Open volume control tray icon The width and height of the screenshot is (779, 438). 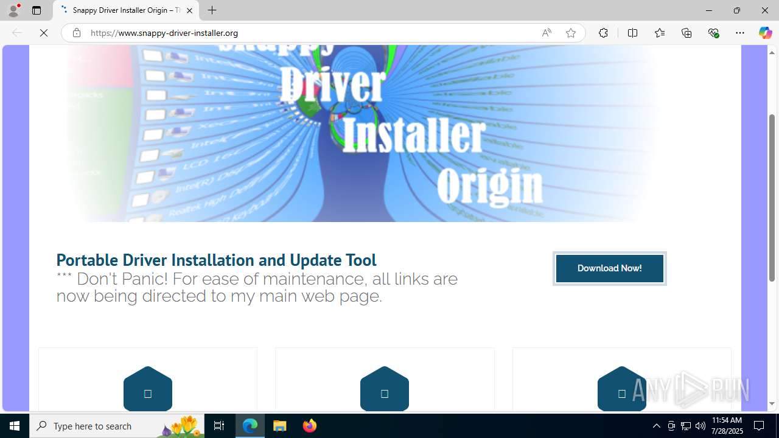click(x=700, y=426)
